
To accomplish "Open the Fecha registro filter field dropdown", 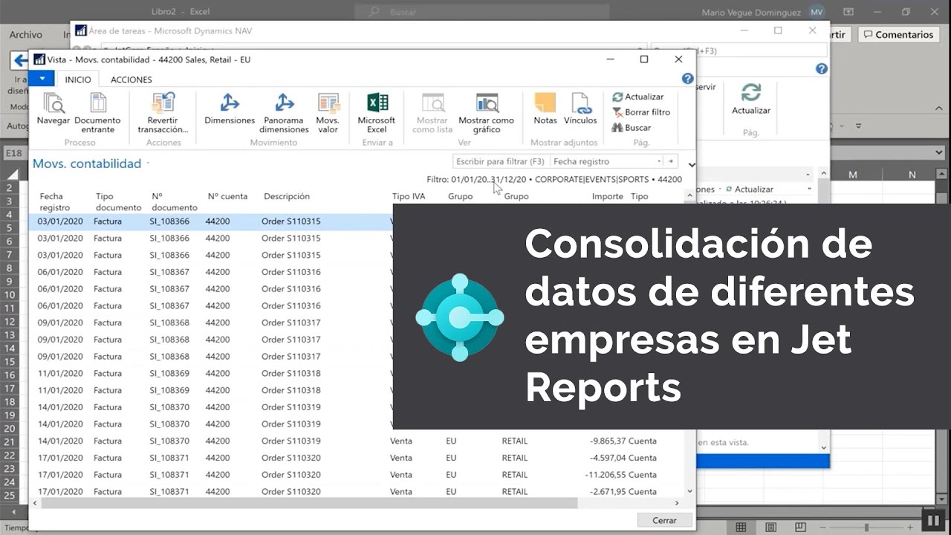I will [659, 161].
